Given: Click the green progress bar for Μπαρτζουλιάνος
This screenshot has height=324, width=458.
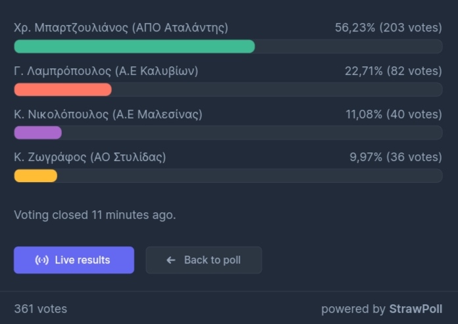Looking at the screenshot, I should tap(134, 47).
